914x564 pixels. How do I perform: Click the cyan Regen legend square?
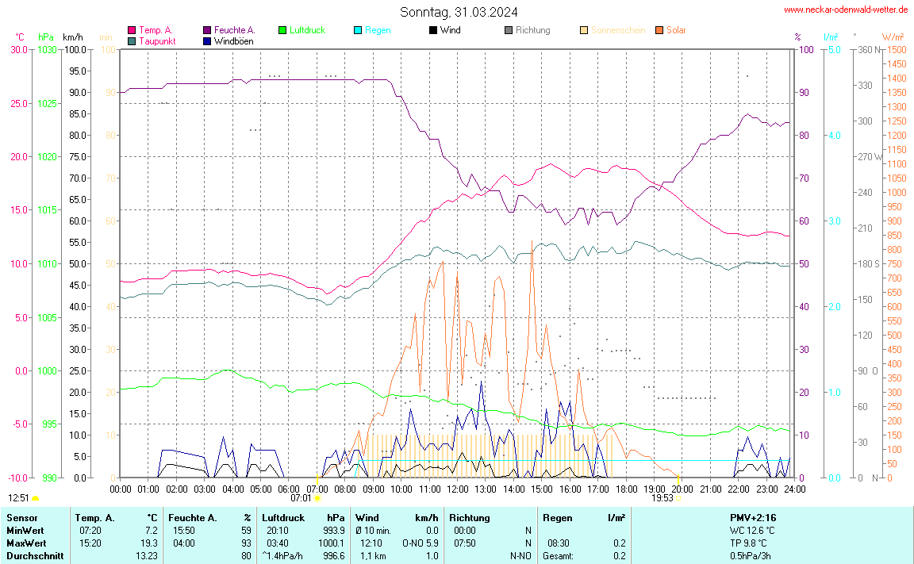pos(358,30)
